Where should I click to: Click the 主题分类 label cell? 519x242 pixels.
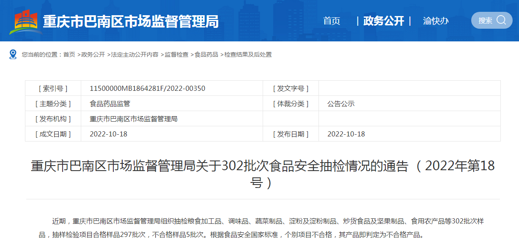53,103
